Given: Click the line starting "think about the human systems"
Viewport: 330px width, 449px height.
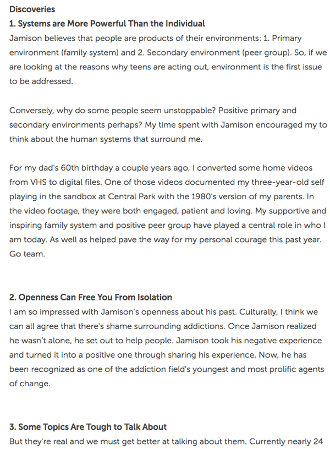Looking at the screenshot, I should [106, 139].
